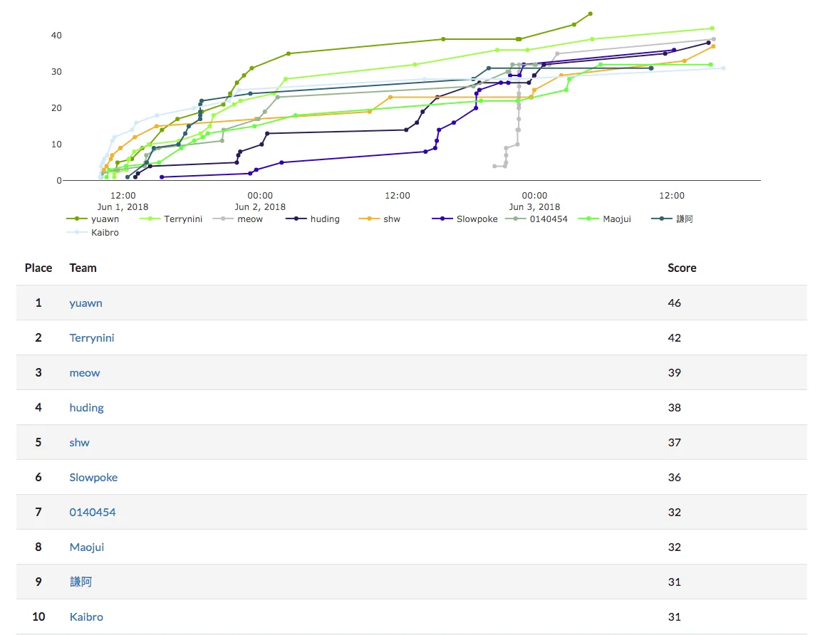The height and width of the screenshot is (635, 820).
Task: Toggle 0140454 series in chart legend
Action: (x=536, y=219)
